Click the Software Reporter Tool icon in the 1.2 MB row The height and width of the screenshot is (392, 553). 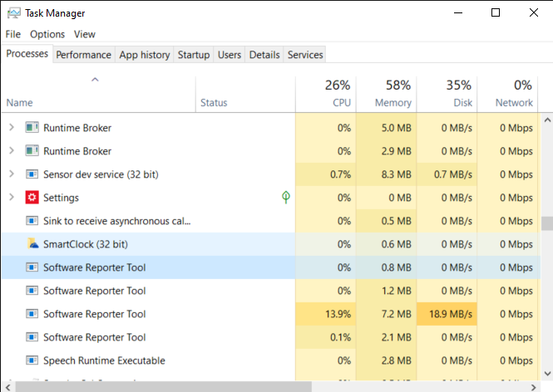[x=32, y=290]
